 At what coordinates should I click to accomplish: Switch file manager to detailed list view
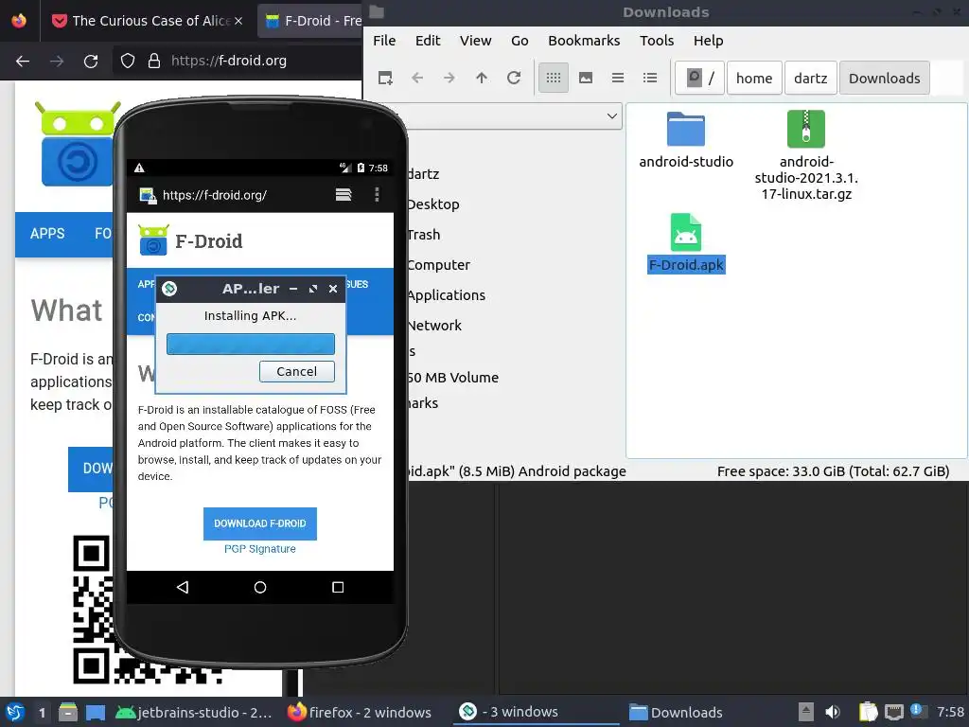[649, 78]
